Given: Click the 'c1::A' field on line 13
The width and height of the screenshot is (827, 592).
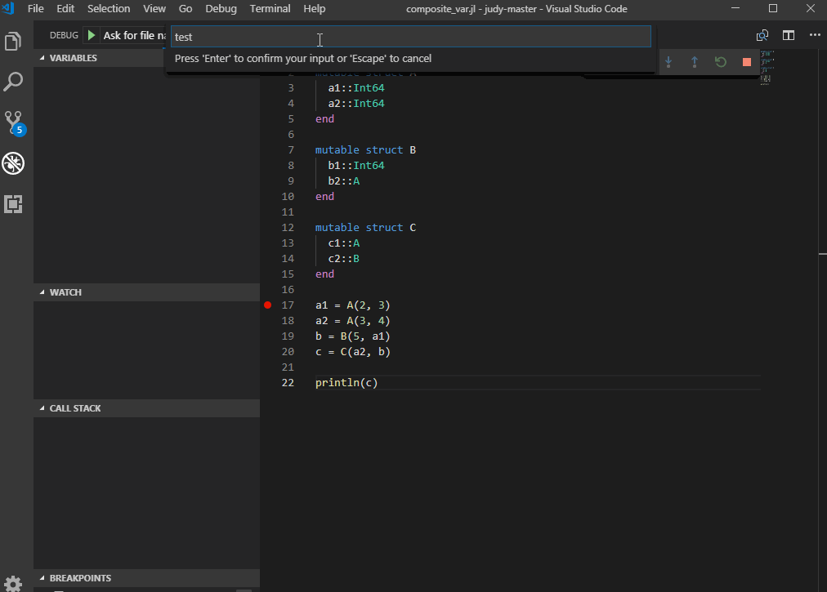Looking at the screenshot, I should pos(344,243).
